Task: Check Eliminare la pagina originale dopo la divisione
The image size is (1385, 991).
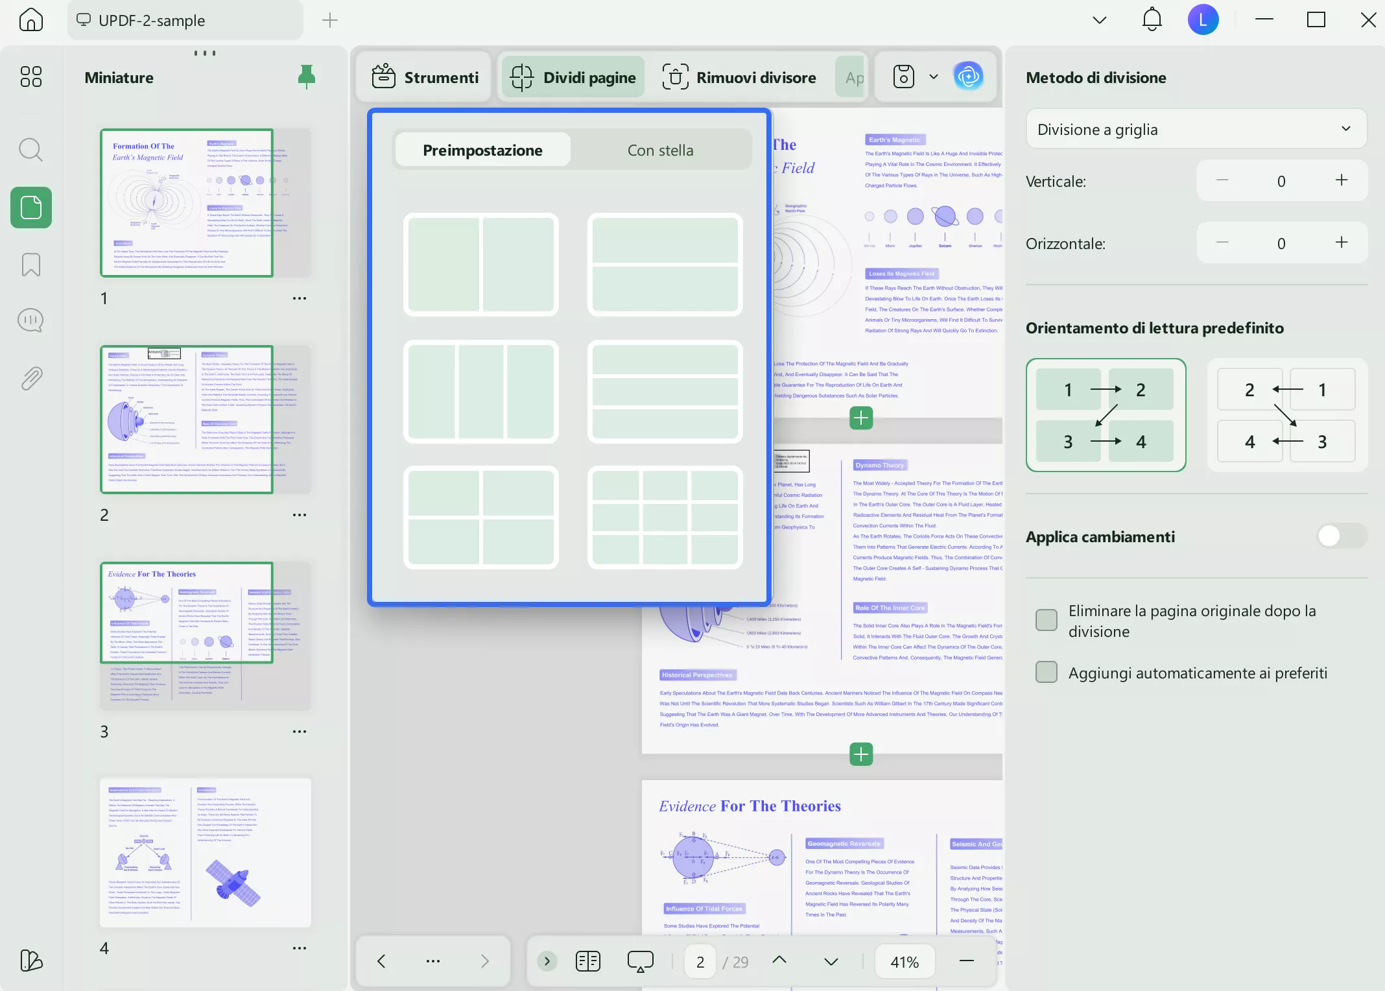Action: point(1047,620)
